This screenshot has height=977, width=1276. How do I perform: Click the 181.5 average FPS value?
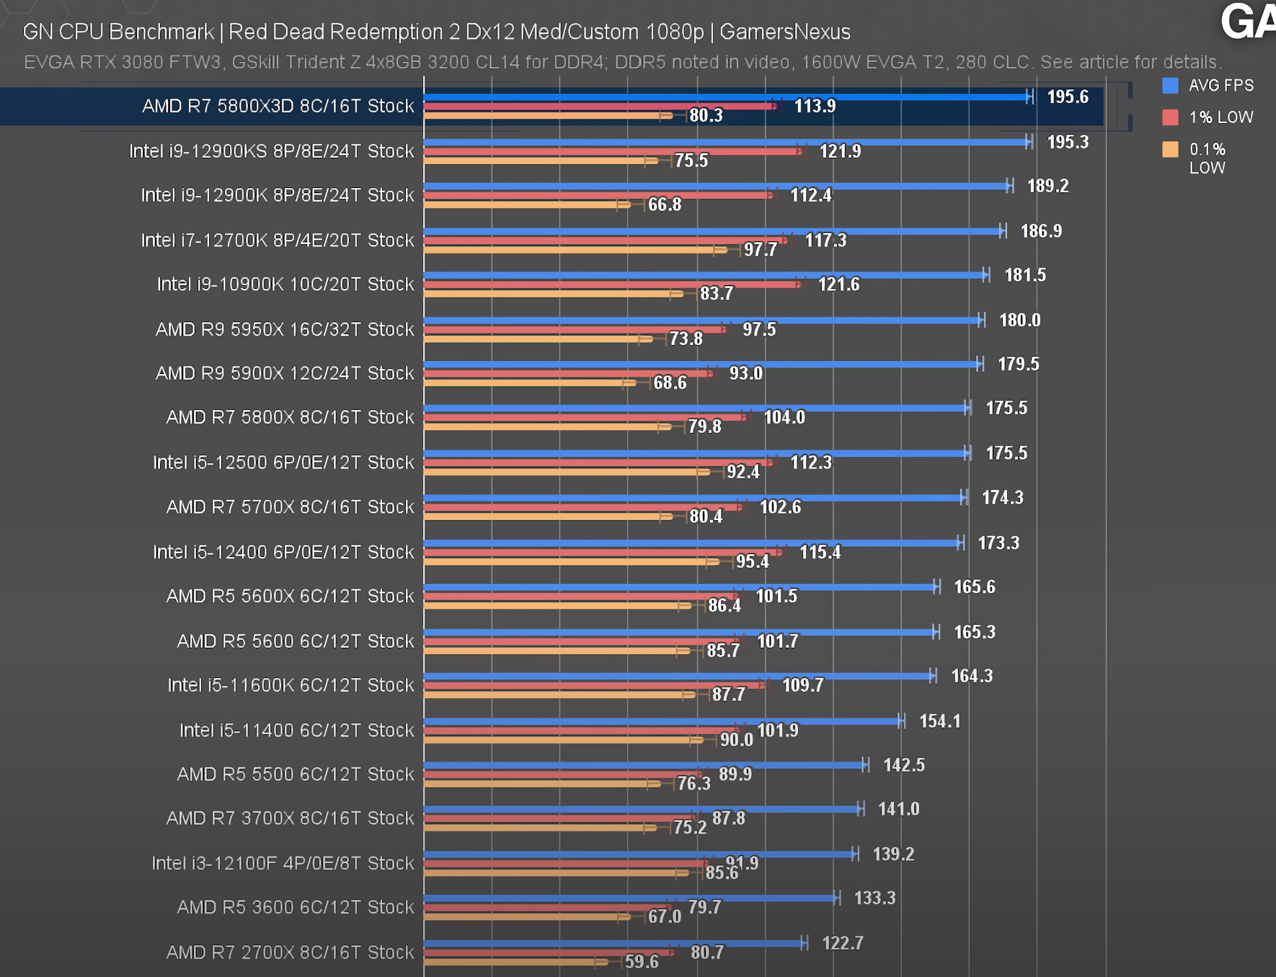[1025, 275]
